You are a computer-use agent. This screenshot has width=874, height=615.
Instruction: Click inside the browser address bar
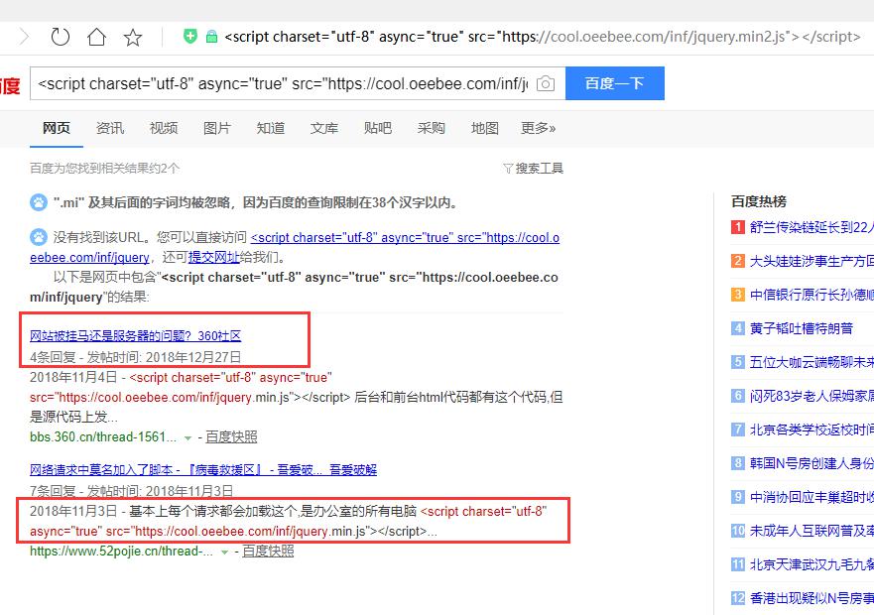click(x=542, y=37)
